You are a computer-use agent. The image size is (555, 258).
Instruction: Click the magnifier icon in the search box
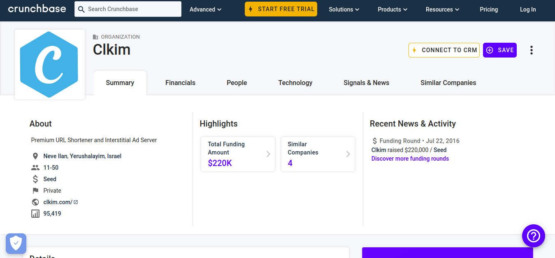click(x=81, y=9)
